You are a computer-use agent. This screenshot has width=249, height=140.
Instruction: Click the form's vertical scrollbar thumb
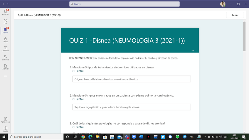point(244,37)
